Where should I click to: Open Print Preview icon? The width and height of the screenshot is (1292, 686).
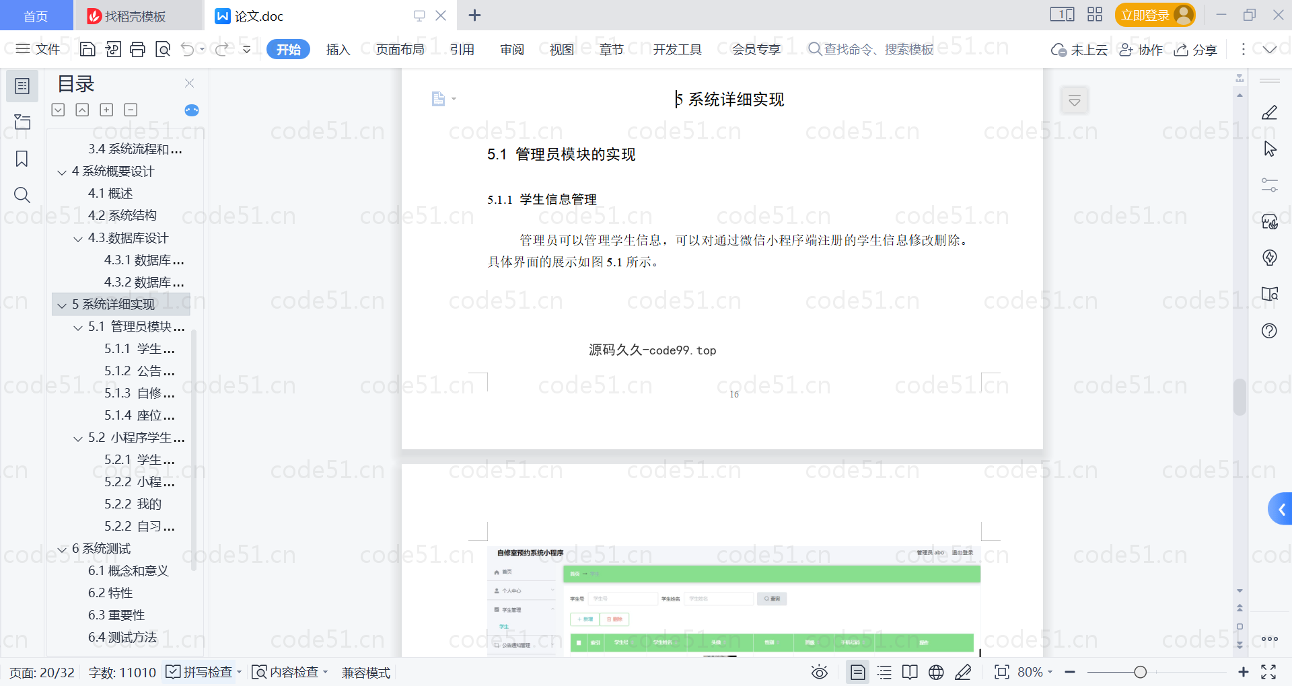163,49
